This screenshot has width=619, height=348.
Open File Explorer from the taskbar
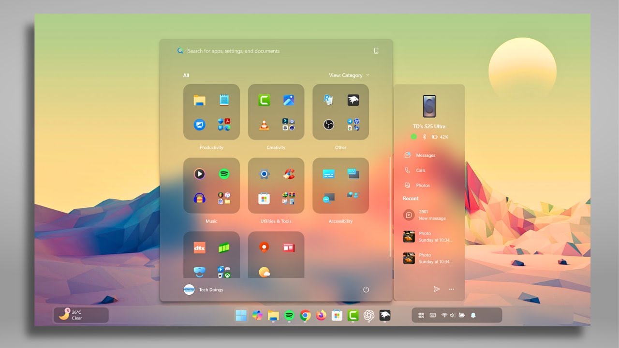coord(273,316)
